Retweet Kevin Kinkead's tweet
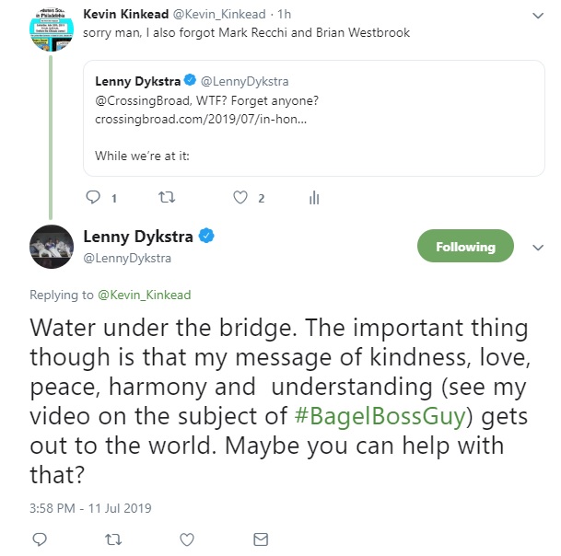Image resolution: width=561 pixels, height=556 pixels. [166, 197]
